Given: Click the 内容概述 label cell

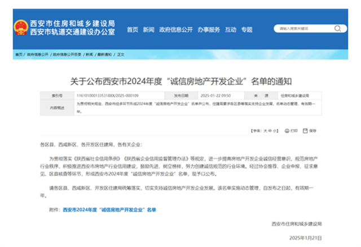Looking at the screenshot, I should (x=57, y=107).
